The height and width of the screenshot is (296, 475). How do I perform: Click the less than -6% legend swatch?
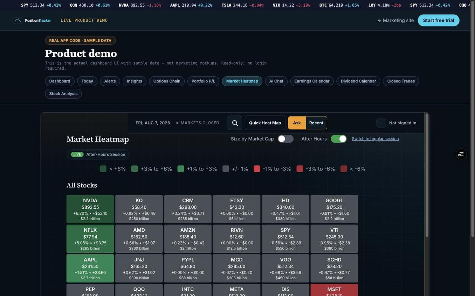pyautogui.click(x=344, y=169)
